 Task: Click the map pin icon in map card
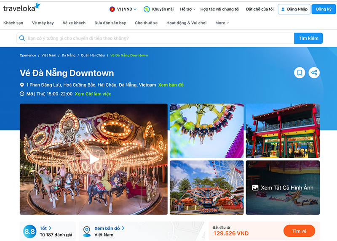pyautogui.click(x=87, y=232)
